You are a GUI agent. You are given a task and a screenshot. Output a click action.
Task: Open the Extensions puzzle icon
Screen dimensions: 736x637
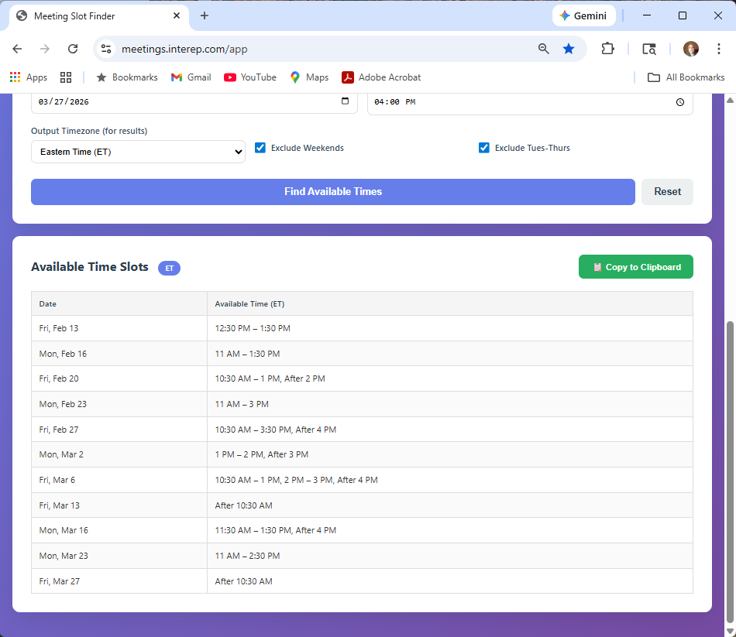tap(607, 49)
